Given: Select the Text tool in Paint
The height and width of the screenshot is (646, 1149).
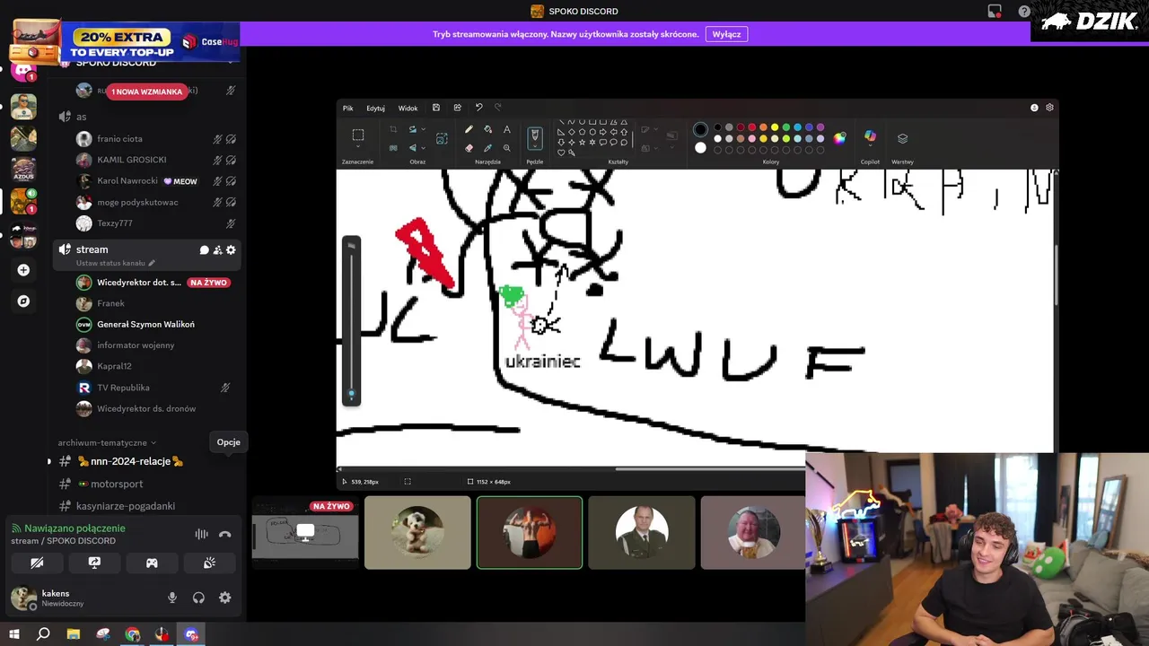Looking at the screenshot, I should click(x=506, y=129).
